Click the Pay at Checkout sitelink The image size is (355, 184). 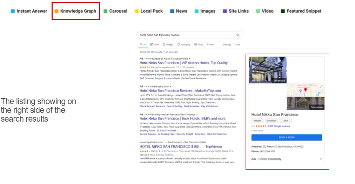209,107
